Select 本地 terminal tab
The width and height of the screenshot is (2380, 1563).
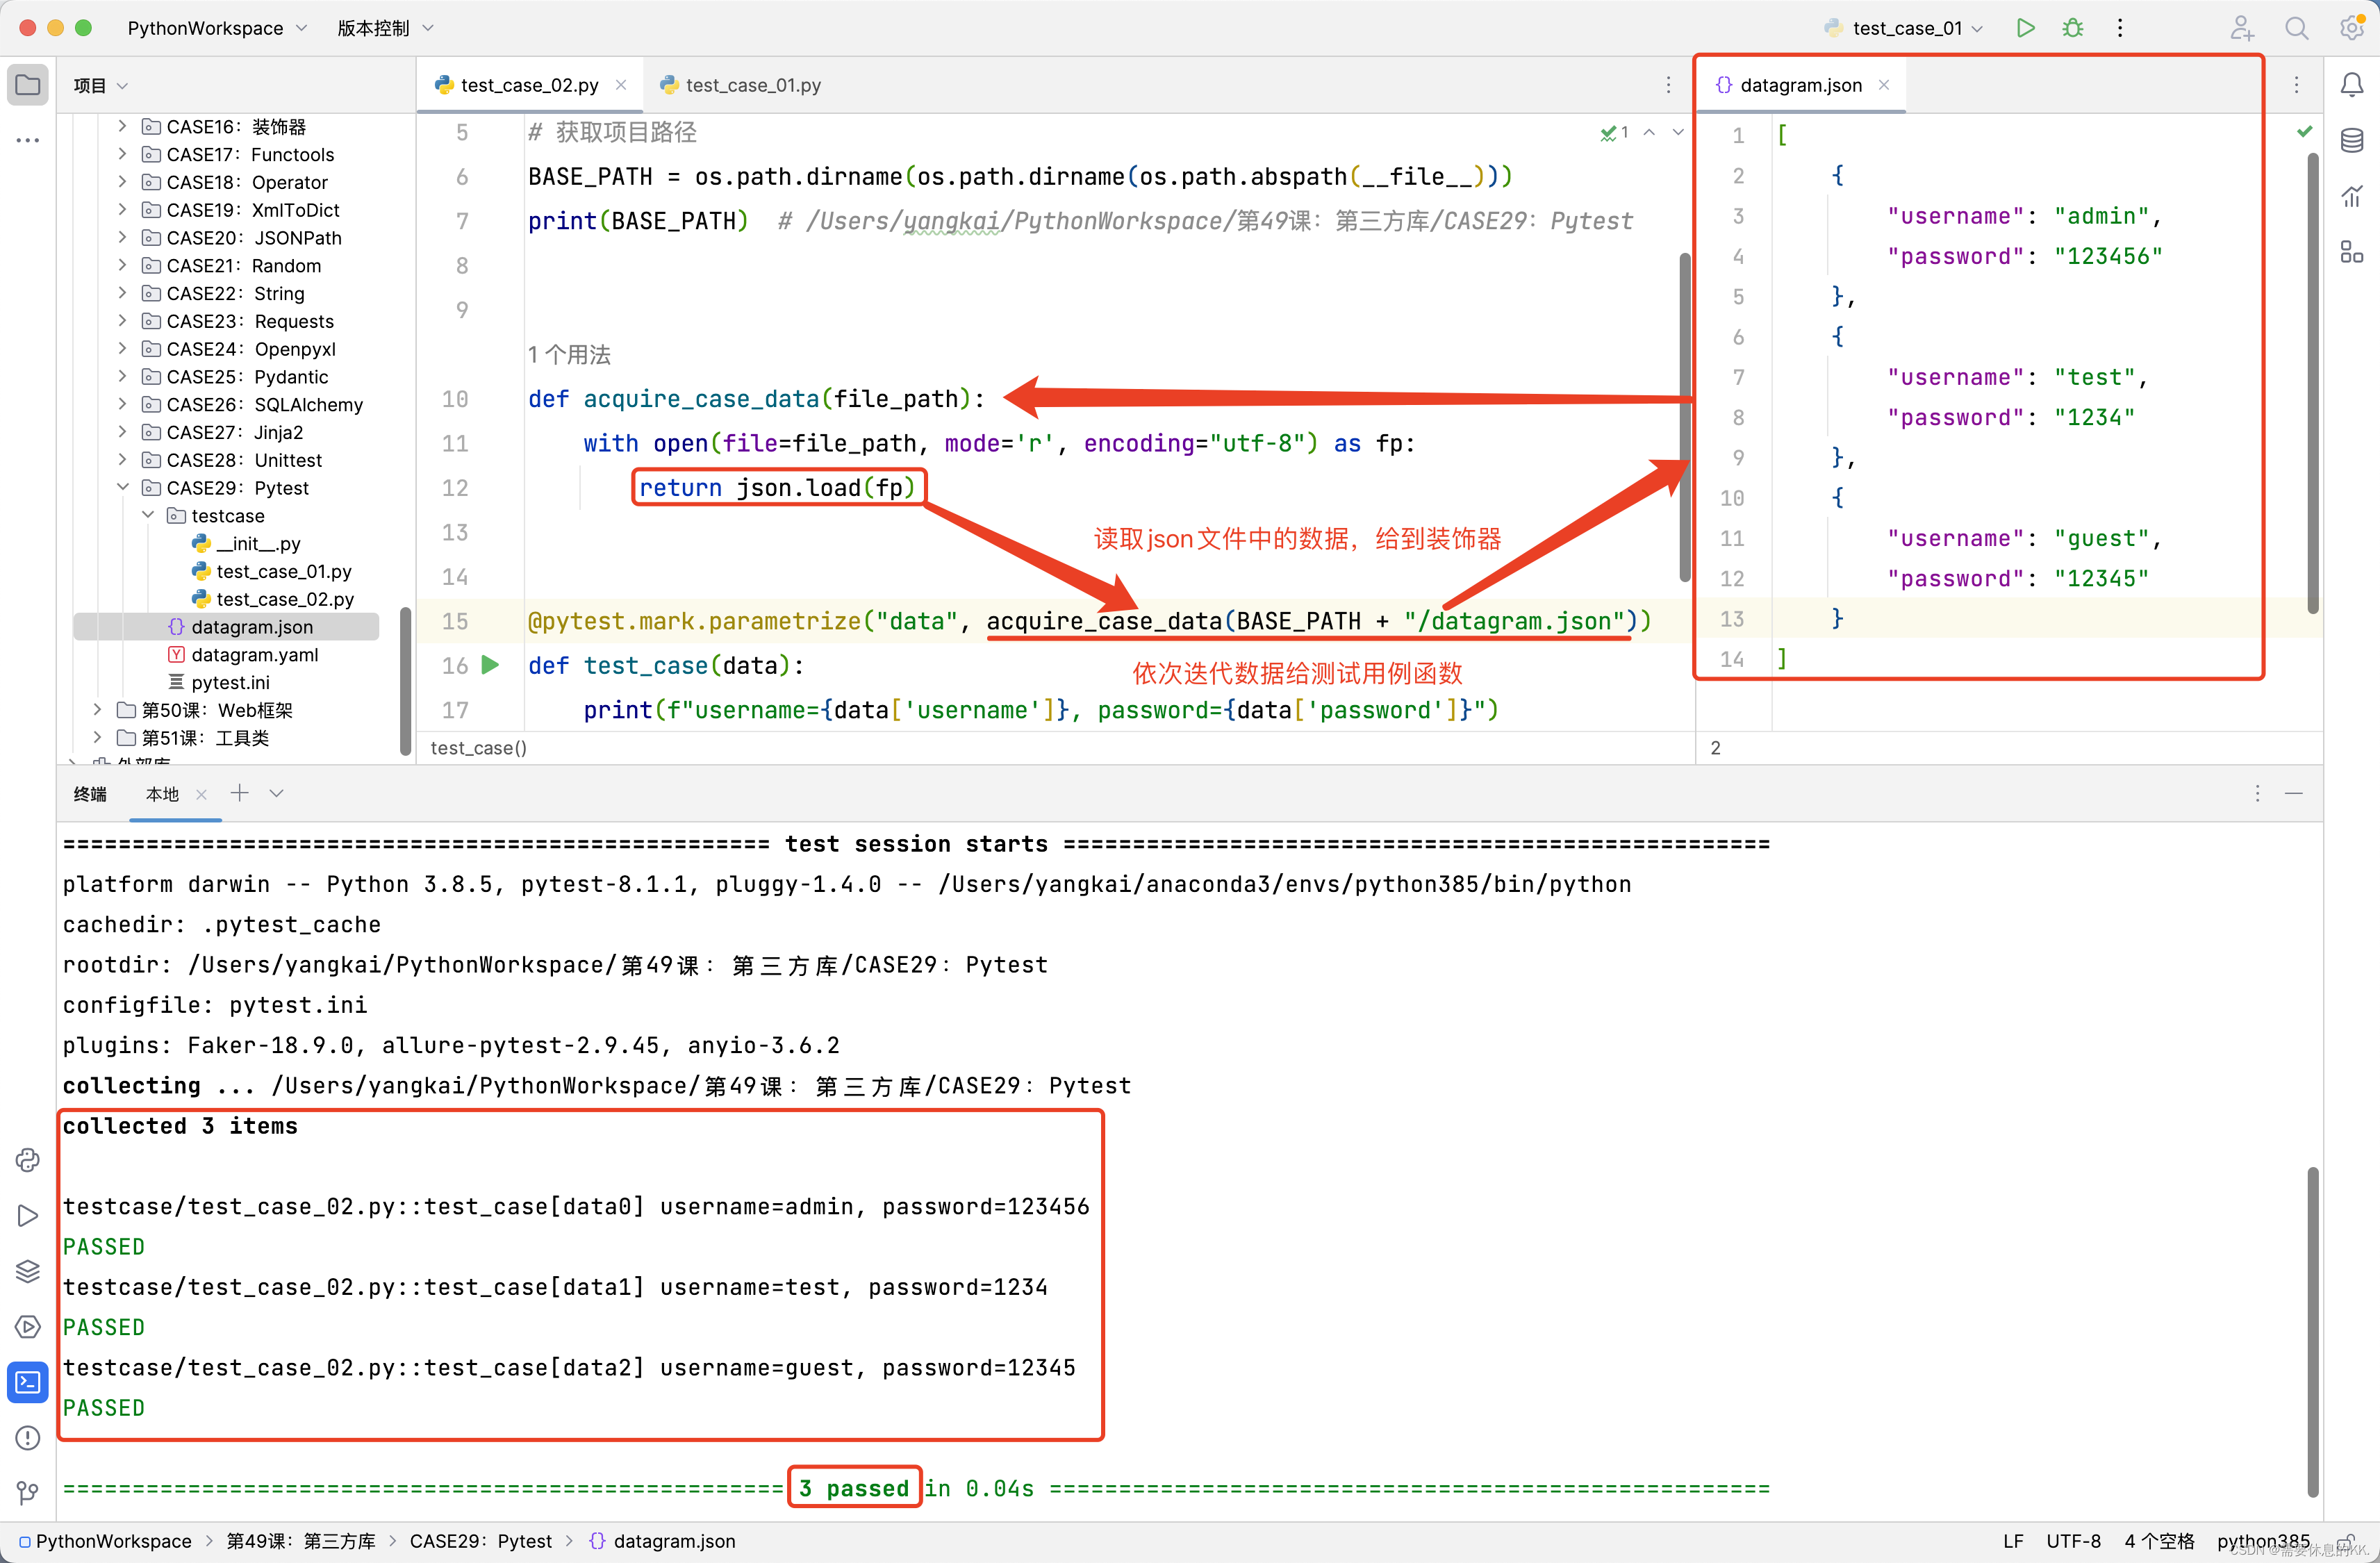coord(162,793)
